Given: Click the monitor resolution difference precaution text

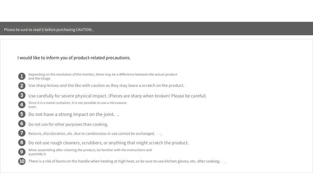Looking at the screenshot, I should pos(103,76).
